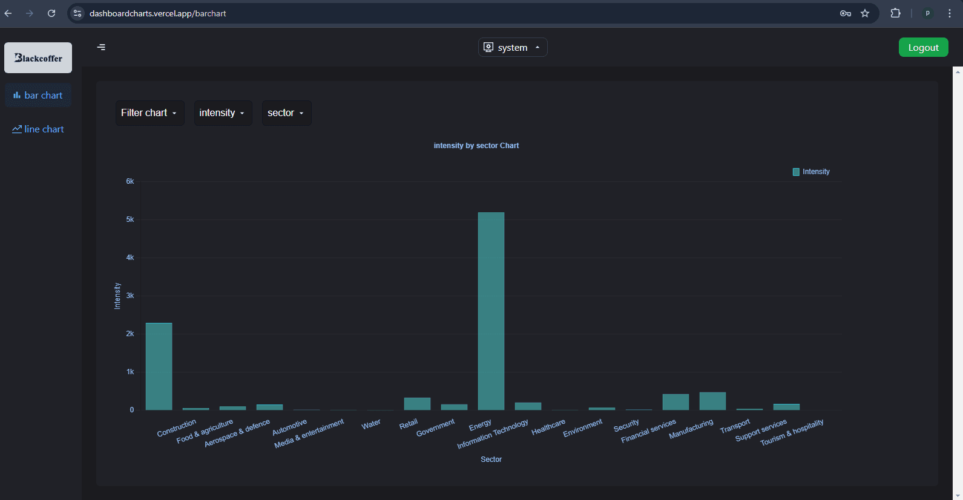Click the Intensity legend color swatch
Image resolution: width=963 pixels, height=500 pixels.
(796, 172)
